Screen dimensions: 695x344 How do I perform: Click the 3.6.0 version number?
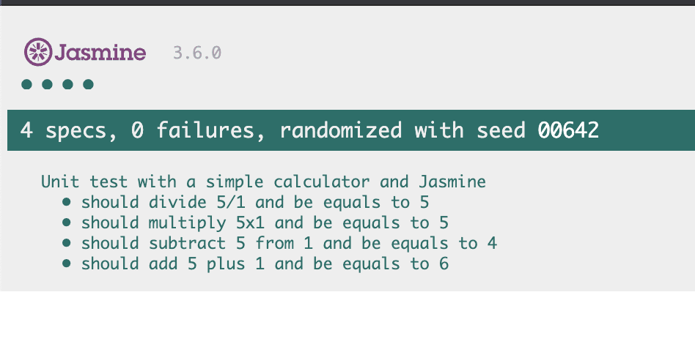(x=196, y=53)
